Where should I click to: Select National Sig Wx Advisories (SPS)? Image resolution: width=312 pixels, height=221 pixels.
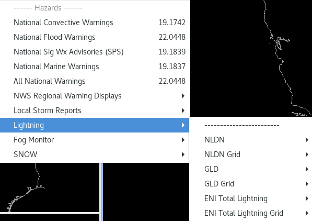95,52
